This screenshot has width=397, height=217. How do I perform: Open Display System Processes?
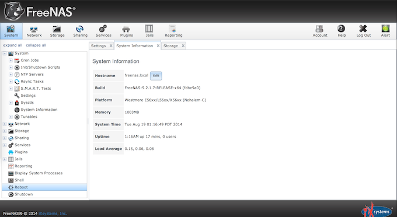38,173
